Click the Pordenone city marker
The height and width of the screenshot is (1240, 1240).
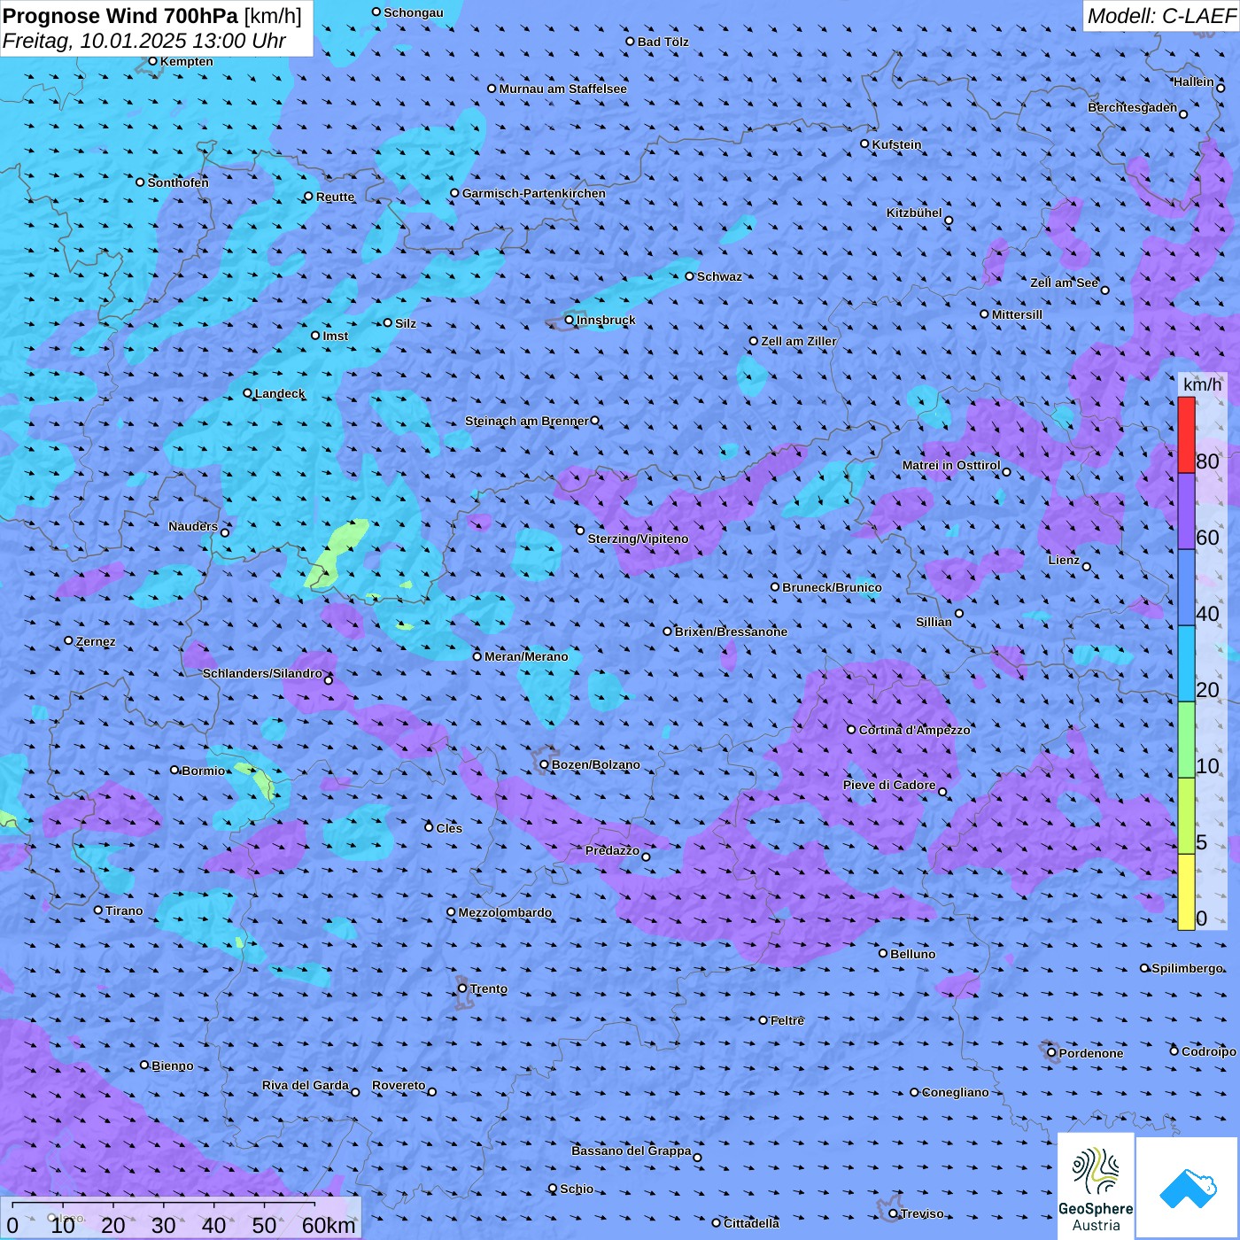tap(1051, 1053)
